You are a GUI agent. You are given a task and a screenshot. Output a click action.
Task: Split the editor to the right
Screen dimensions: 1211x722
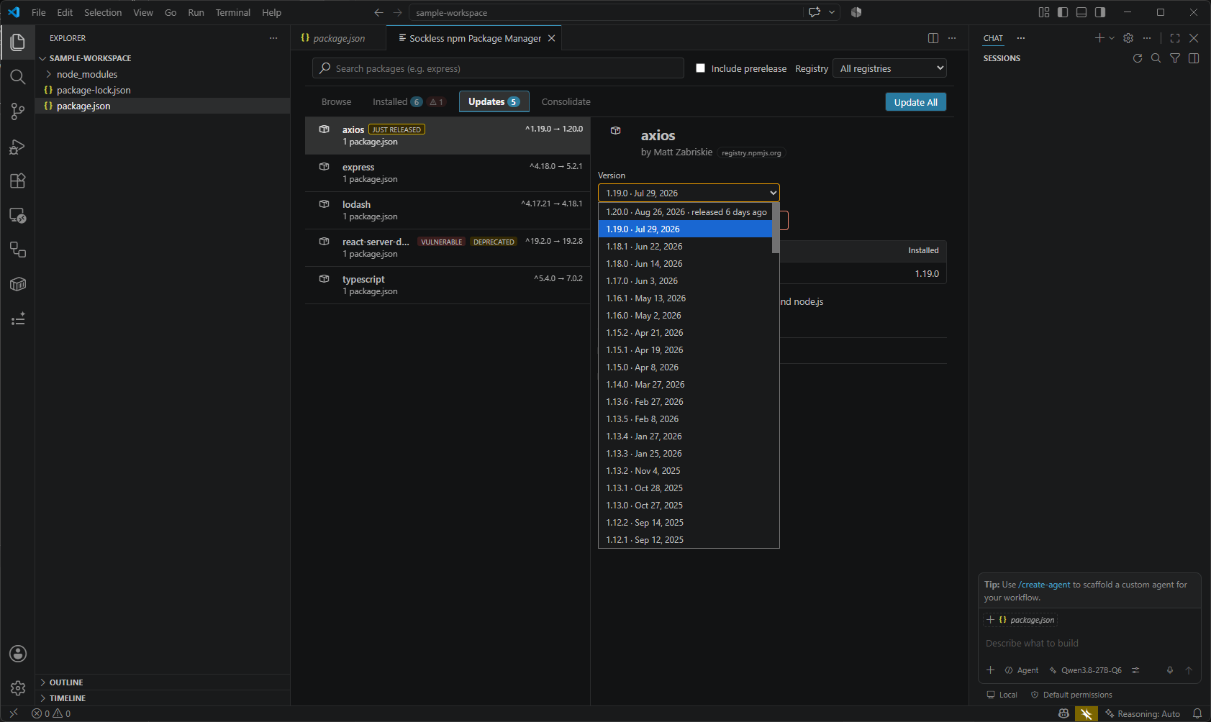click(933, 38)
